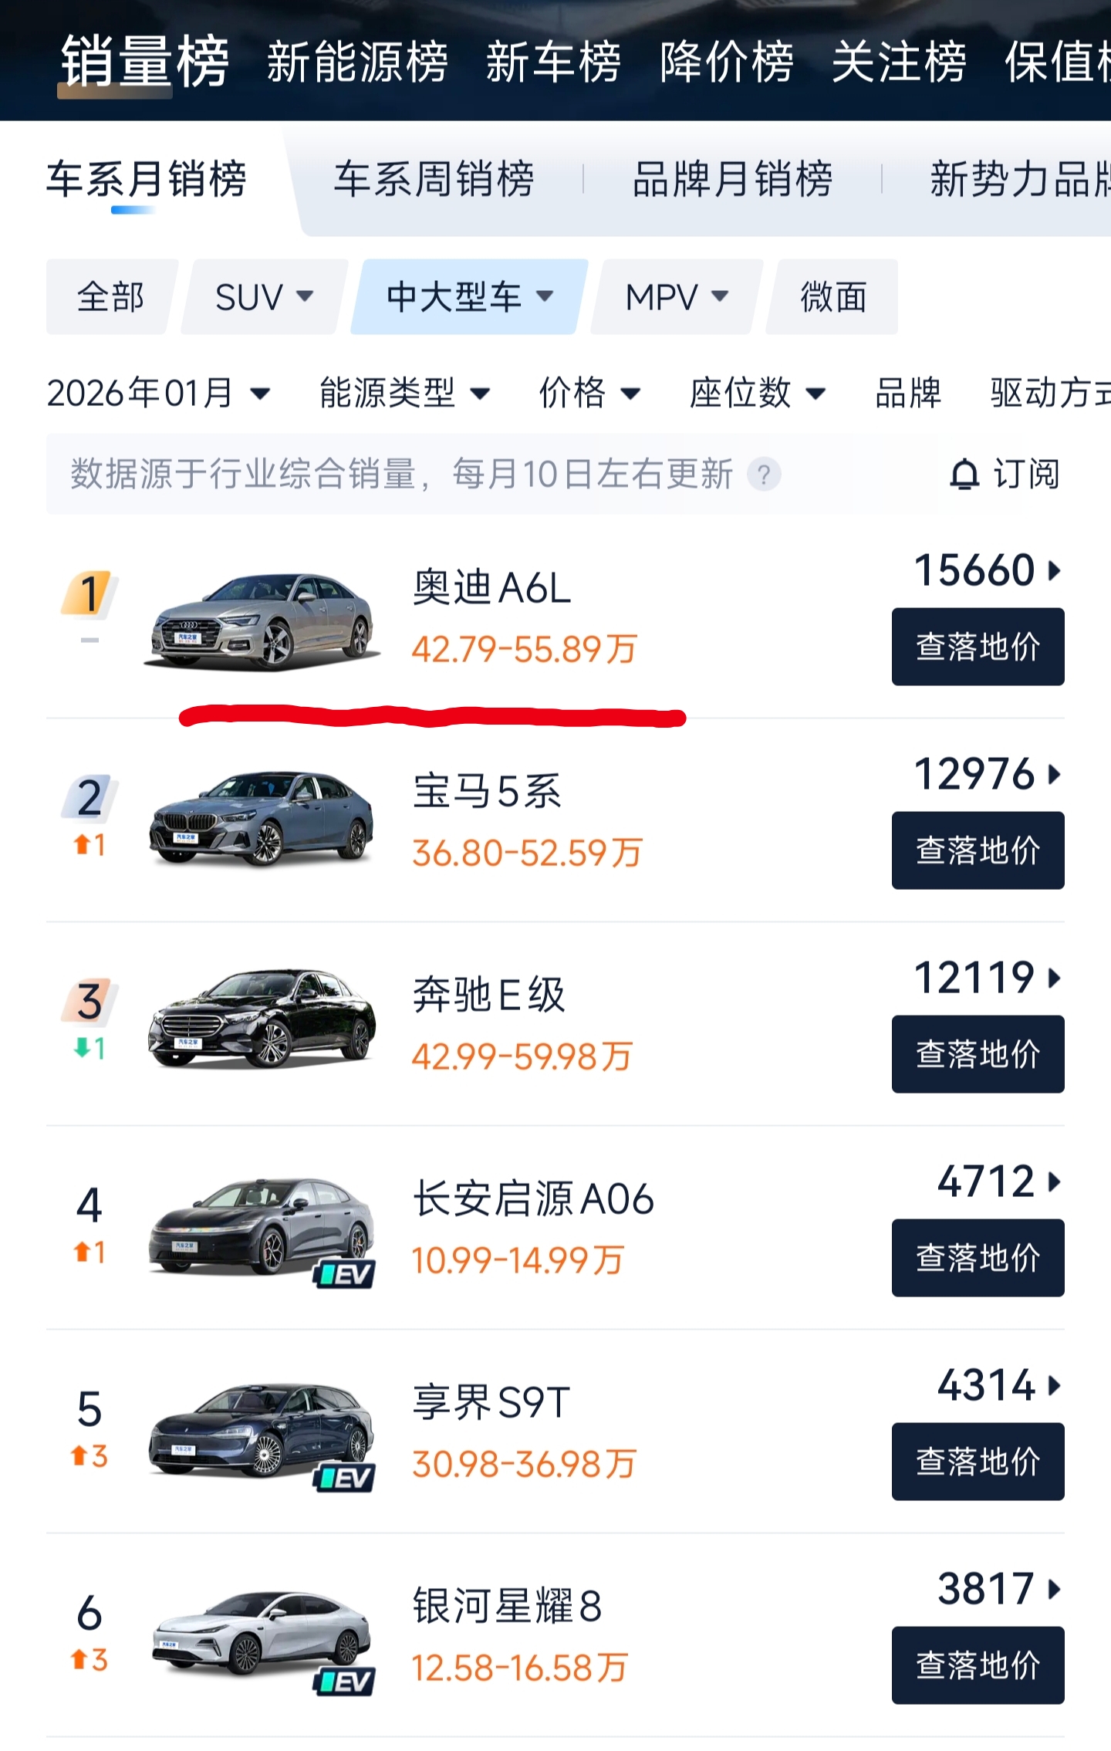Screen dimensions: 1111x1751
Task: Click the Audi A6L car thumbnail
Action: pyautogui.click(x=262, y=620)
